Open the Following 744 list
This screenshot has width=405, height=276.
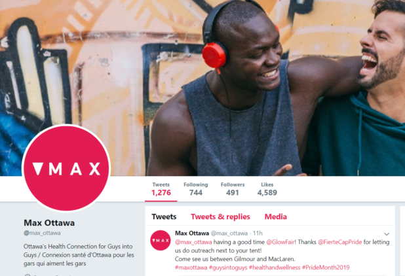[196, 189]
